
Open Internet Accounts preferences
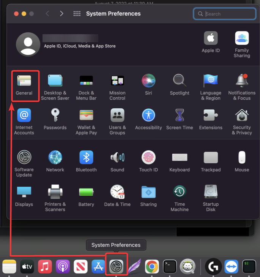[24, 122]
